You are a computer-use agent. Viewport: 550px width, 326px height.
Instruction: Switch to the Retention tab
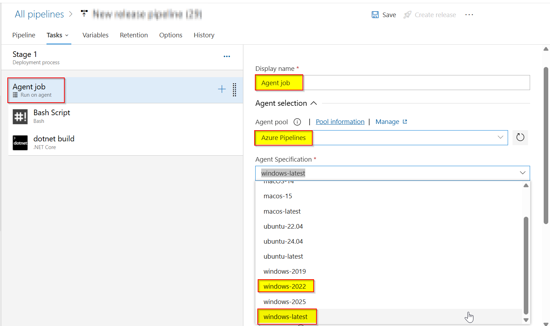[x=134, y=35]
